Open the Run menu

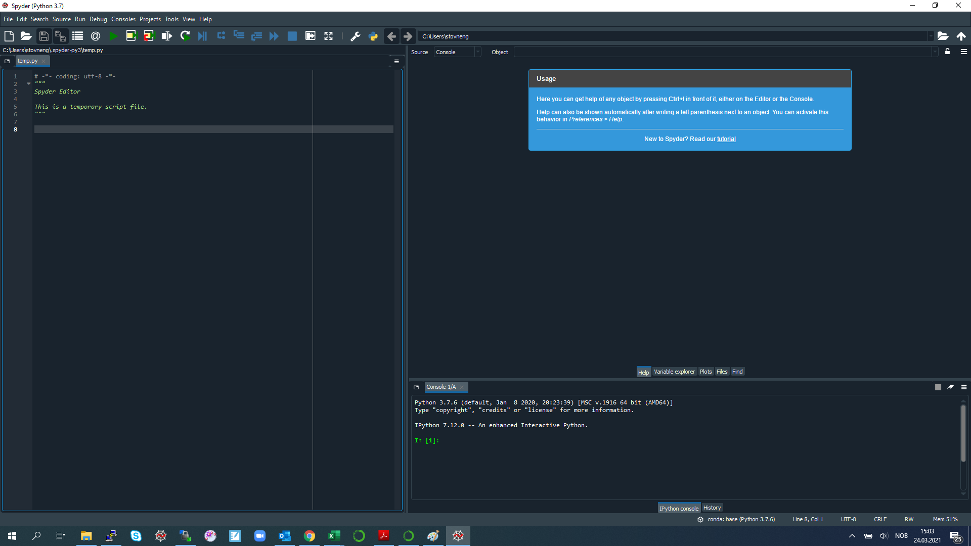click(x=80, y=19)
